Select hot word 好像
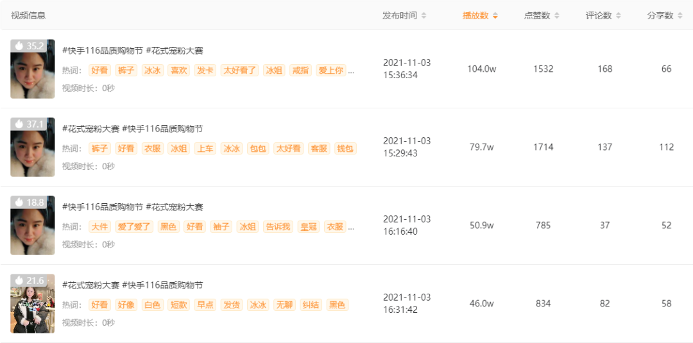Viewport: 693px width, 343px height. [x=126, y=305]
